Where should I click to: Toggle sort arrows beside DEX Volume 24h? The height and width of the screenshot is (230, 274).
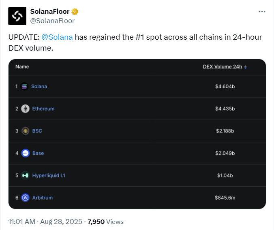click(x=246, y=67)
